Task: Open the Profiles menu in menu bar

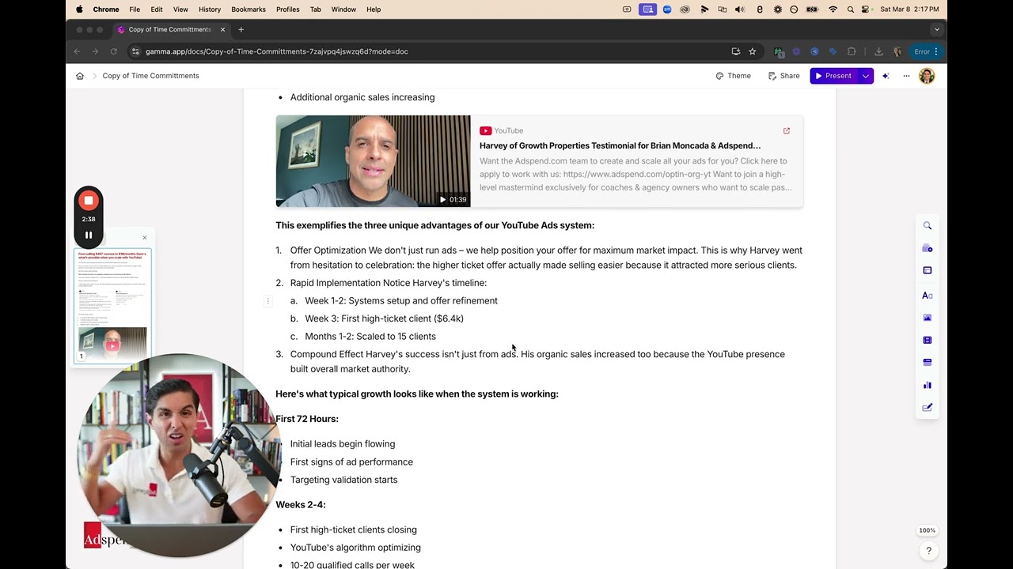Action: (287, 9)
